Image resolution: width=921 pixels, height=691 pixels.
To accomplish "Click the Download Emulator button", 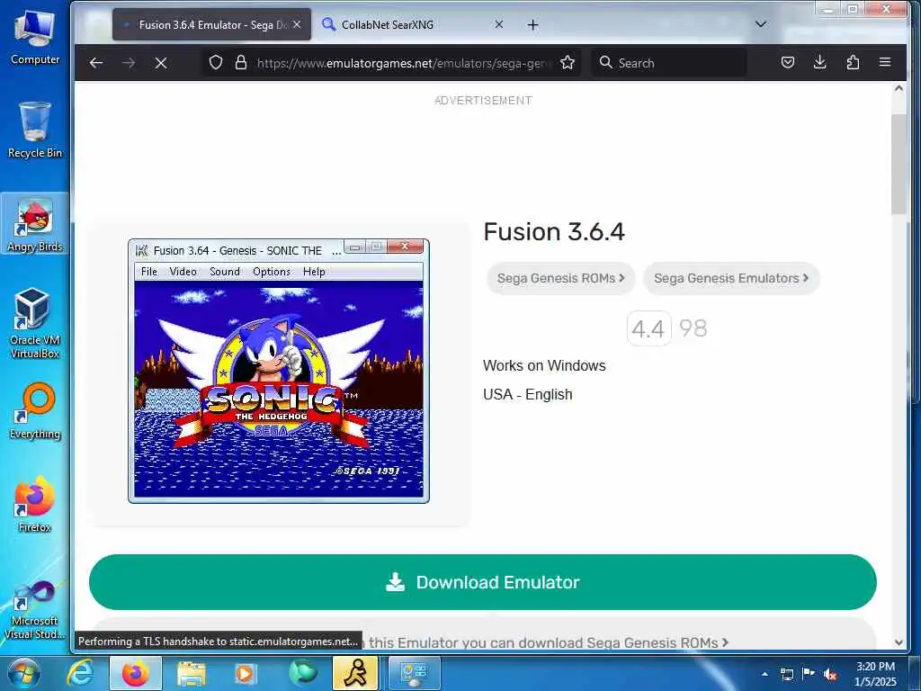I will click(x=483, y=582).
